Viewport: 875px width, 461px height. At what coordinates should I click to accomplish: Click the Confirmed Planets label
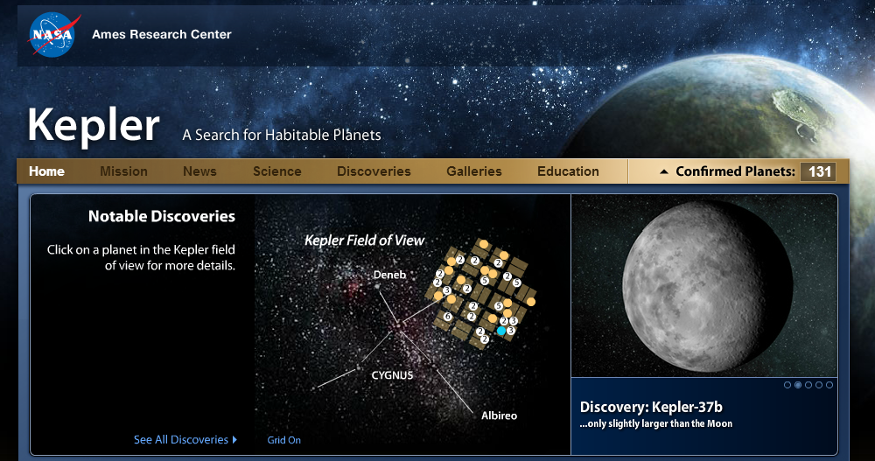pos(736,171)
